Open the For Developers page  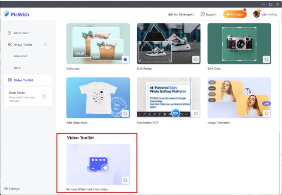[182, 14]
